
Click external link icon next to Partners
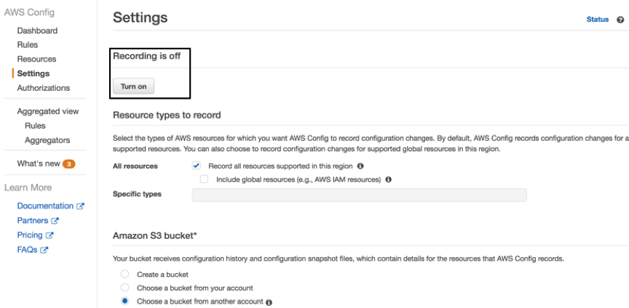tap(55, 221)
